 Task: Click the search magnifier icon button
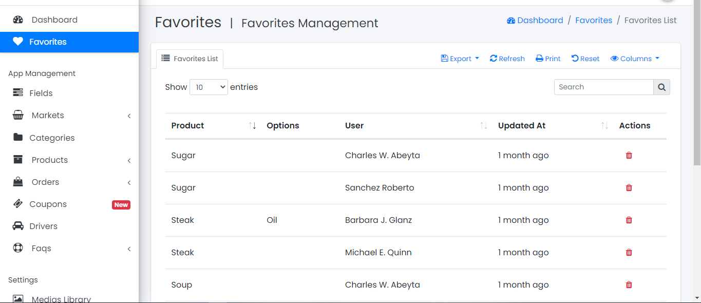tap(661, 87)
